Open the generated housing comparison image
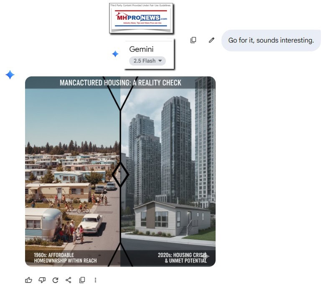 point(120,172)
